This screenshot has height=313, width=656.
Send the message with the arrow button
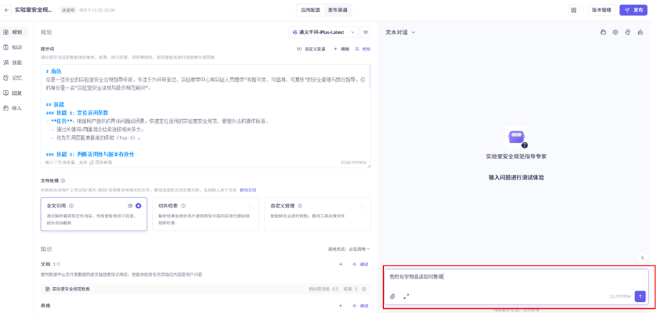[640, 296]
